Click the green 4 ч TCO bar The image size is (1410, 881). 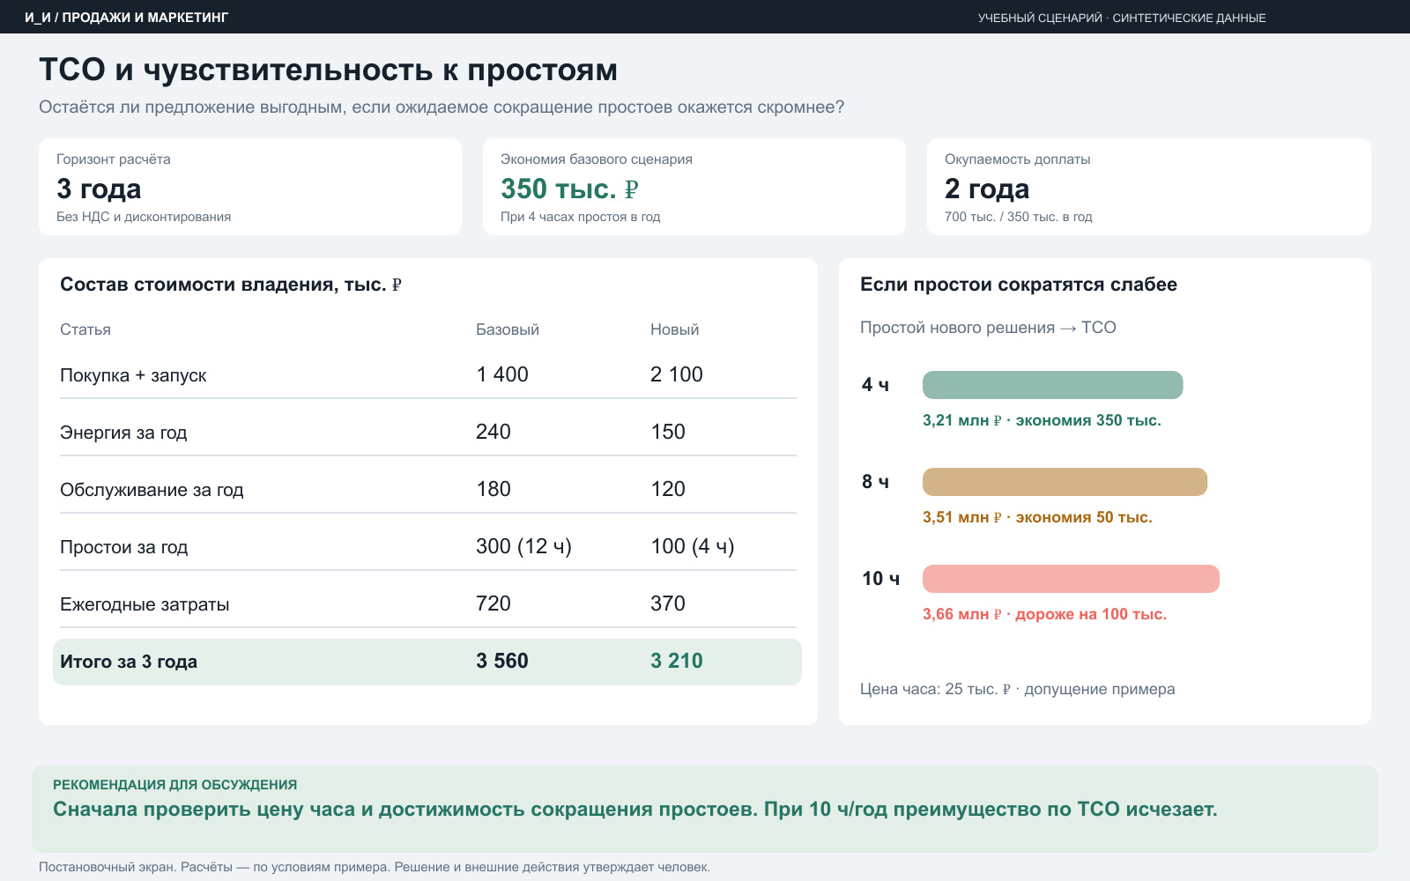click(1052, 385)
